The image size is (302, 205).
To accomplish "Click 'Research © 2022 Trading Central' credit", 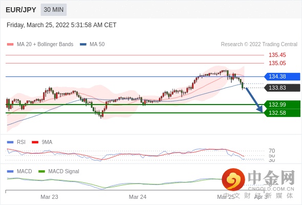I will [x=259, y=45].
